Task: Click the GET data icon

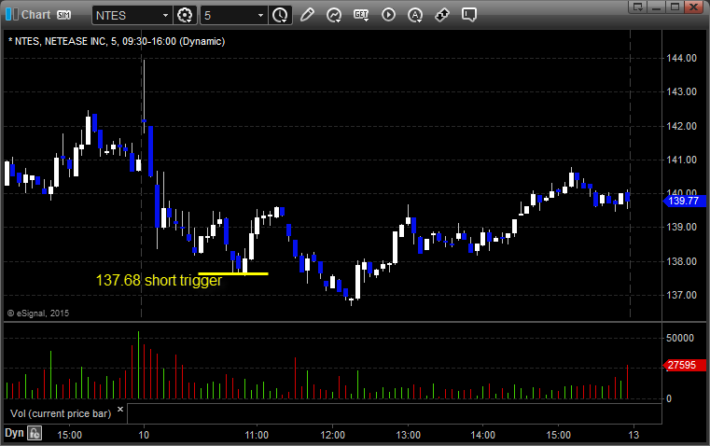Action: [361, 15]
